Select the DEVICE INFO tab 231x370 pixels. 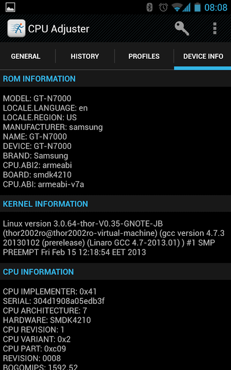tap(203, 56)
